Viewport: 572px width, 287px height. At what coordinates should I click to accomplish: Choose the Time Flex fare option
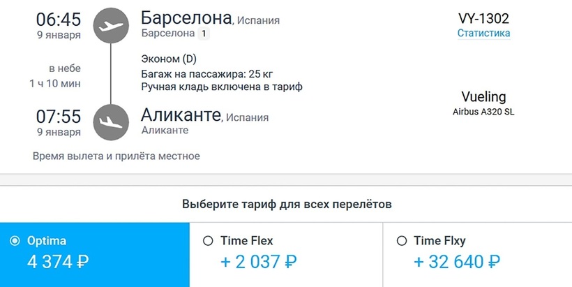click(x=207, y=241)
